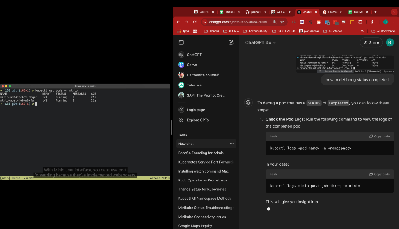
Task: Open a new browser tab
Action: click(375, 12)
